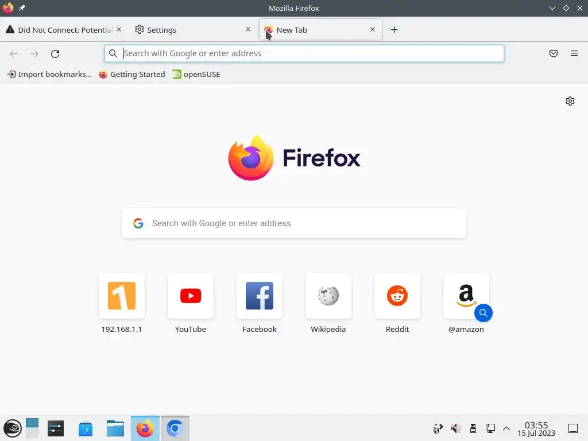Close the Settings tab
This screenshot has width=588, height=441.
pos(248,29)
